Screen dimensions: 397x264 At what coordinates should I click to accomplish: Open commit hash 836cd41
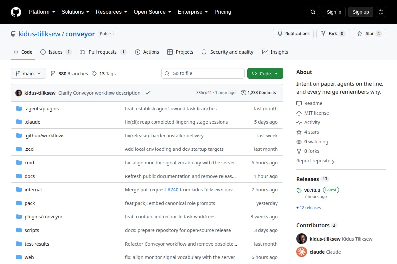click(x=204, y=93)
